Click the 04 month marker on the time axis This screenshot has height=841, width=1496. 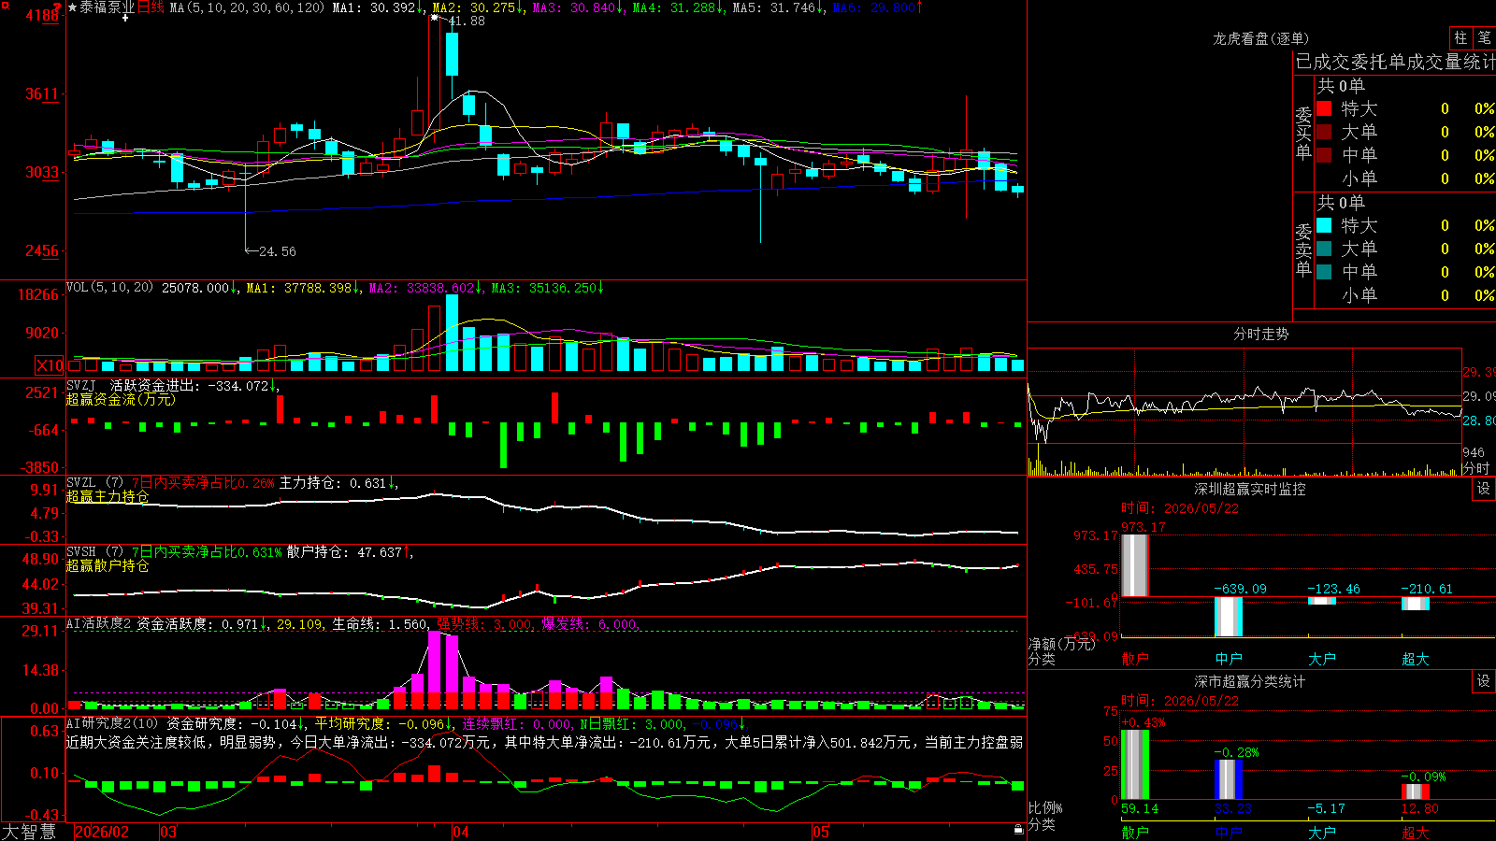(x=461, y=832)
